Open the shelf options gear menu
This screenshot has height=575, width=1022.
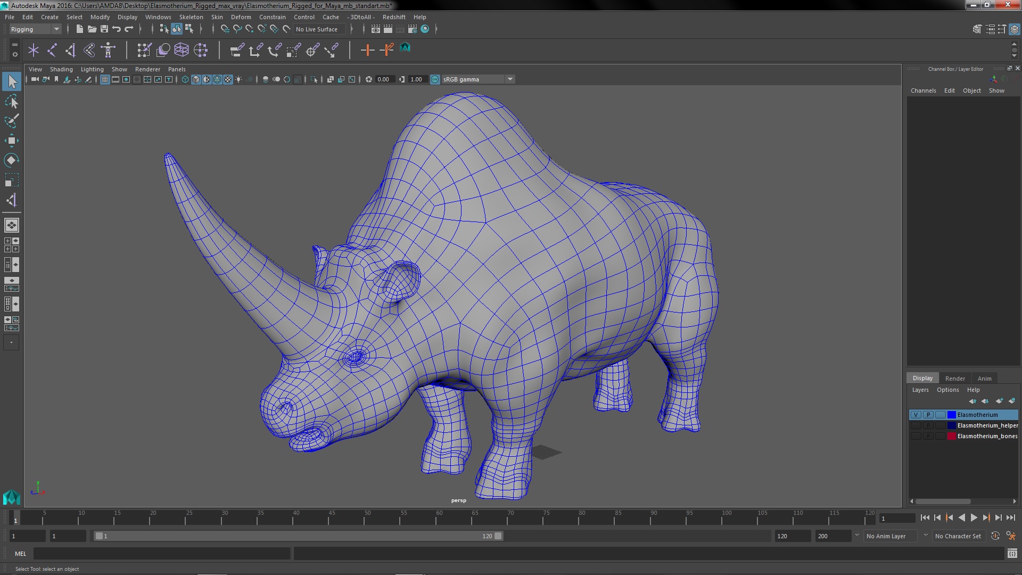coord(15,54)
